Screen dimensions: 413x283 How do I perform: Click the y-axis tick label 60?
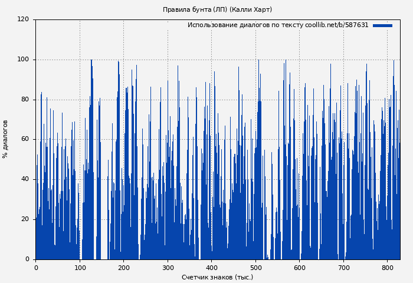(25, 139)
